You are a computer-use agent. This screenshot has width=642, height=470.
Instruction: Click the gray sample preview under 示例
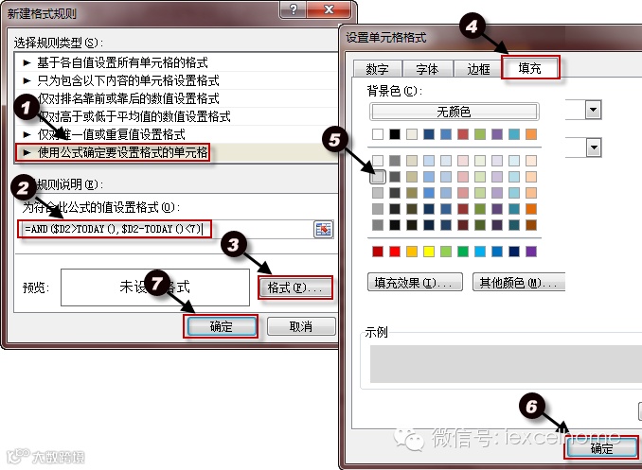[x=506, y=364]
